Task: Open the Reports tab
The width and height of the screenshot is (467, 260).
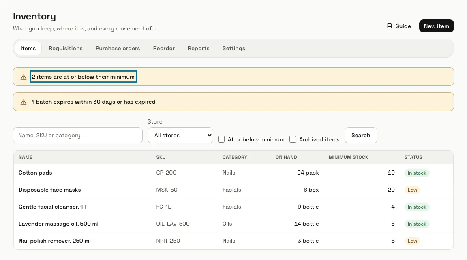Action: (x=198, y=48)
